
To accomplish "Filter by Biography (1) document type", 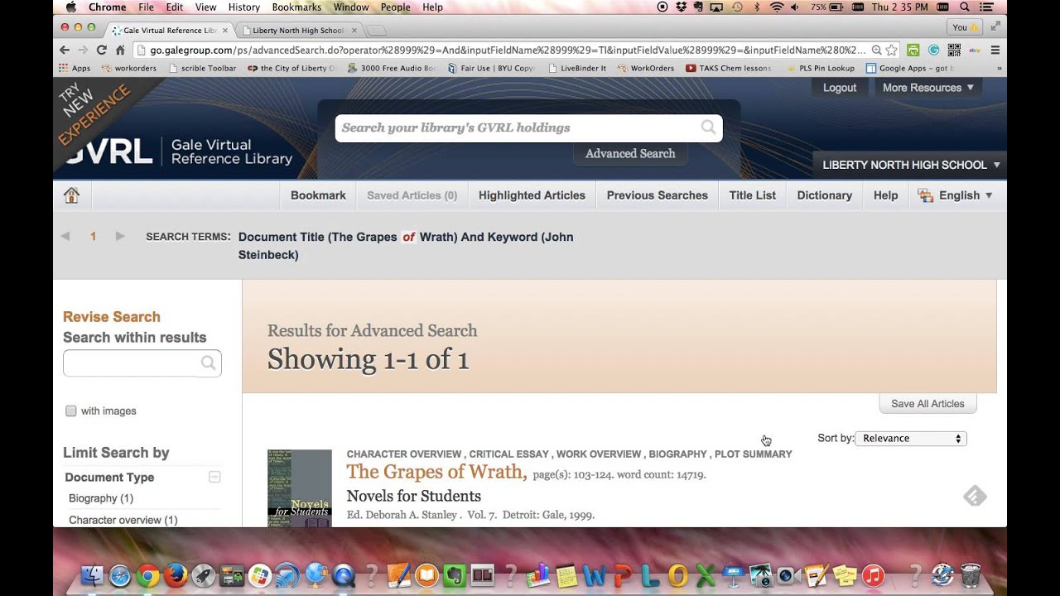I will (101, 498).
